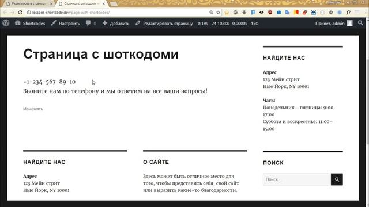Click the blue folder extension icon

coord(279,13)
